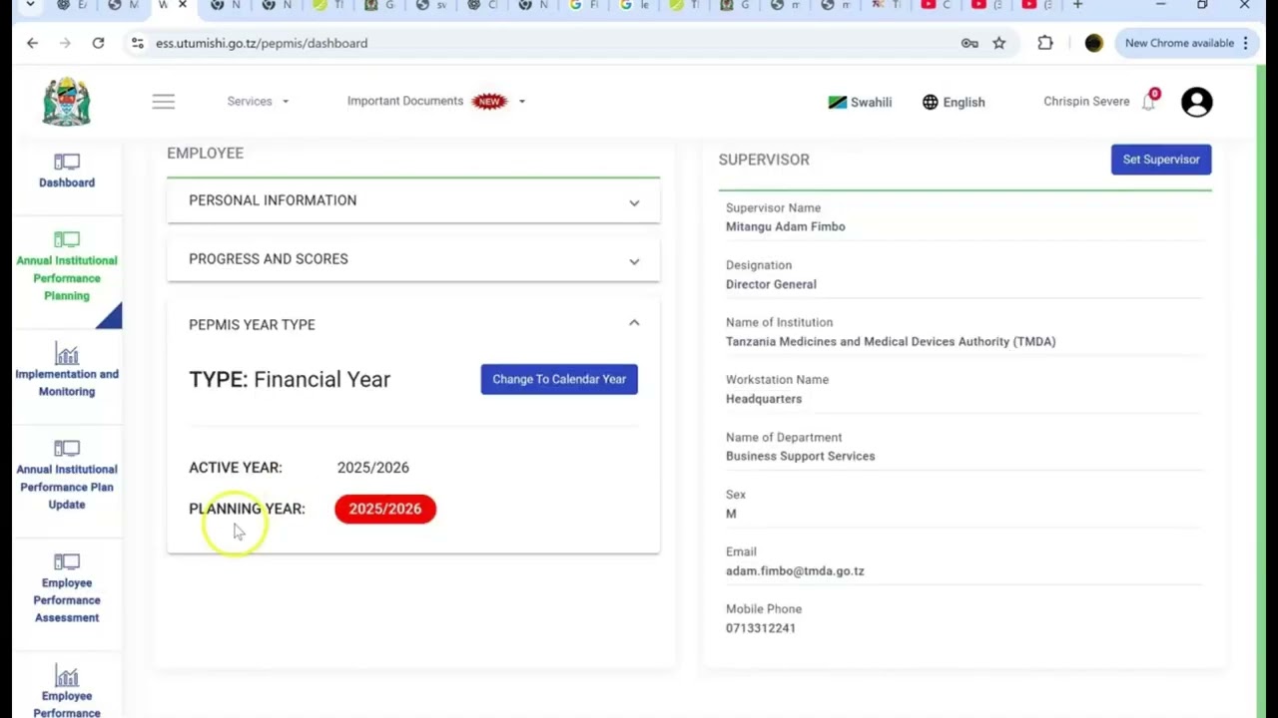This screenshot has height=718, width=1278.
Task: Open the Important Documents dropdown
Action: point(436,101)
